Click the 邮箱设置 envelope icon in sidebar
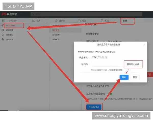This screenshot has height=122, width=153. point(3,30)
